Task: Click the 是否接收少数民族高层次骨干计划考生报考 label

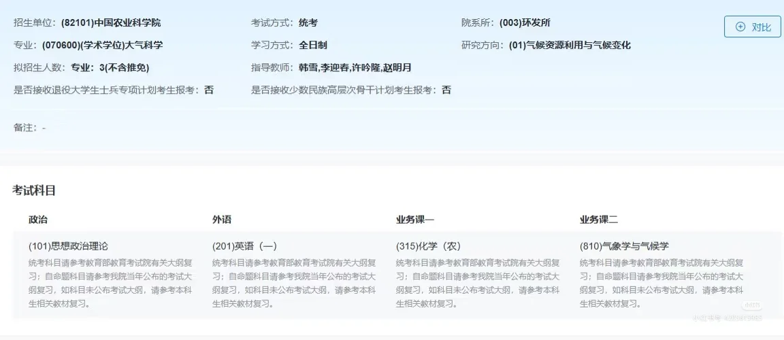Action: 344,90
